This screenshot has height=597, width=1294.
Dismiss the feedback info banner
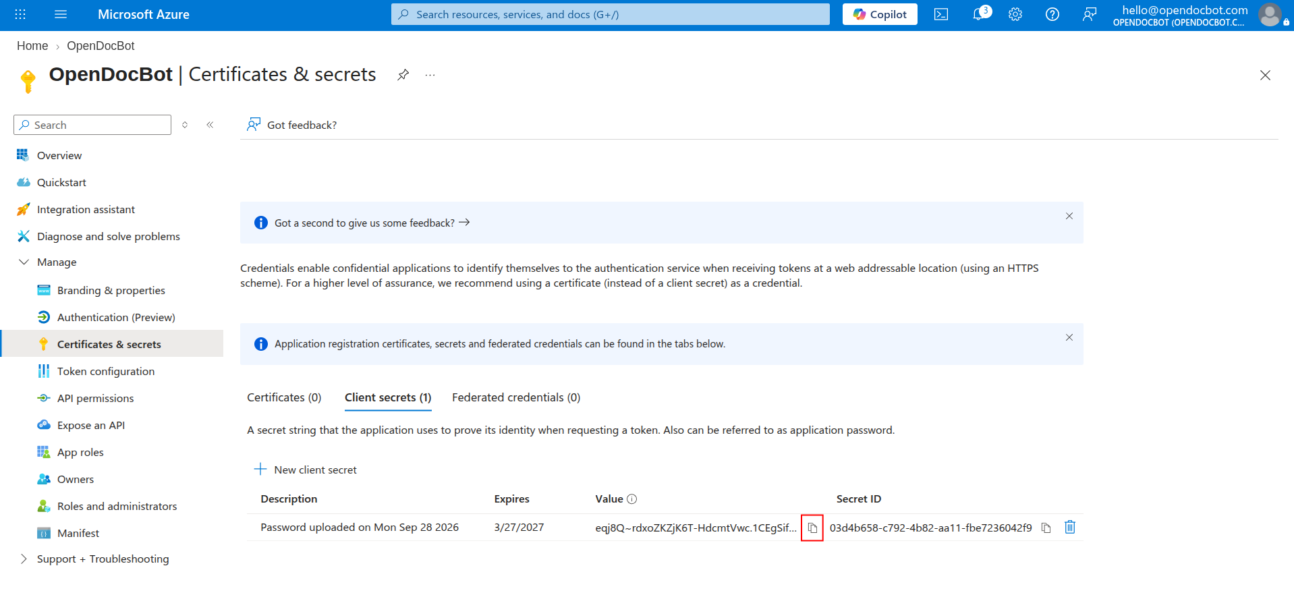1069,216
